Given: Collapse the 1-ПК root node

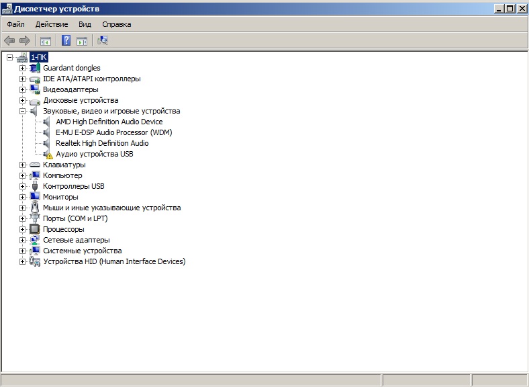Looking at the screenshot, I should tap(9, 57).
